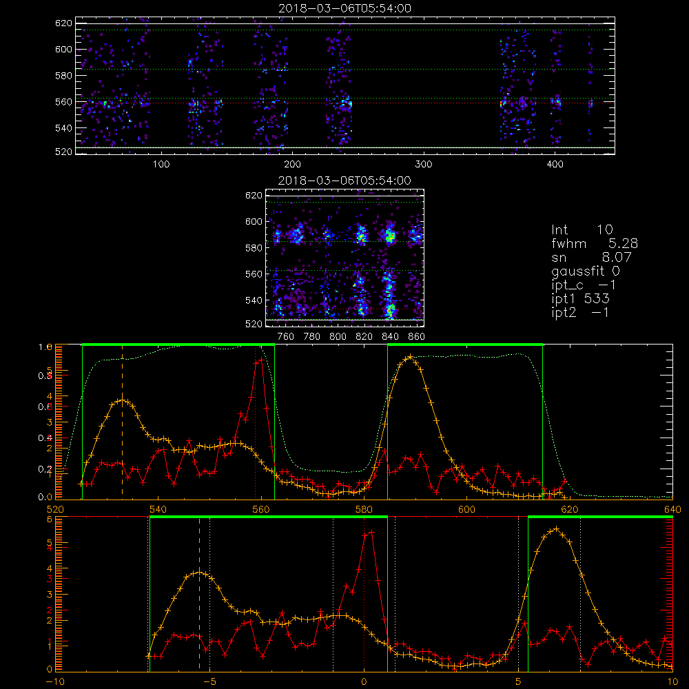Click the orange peak near 589 in third plot
Viewport: 689px width, 689px height.
point(411,357)
